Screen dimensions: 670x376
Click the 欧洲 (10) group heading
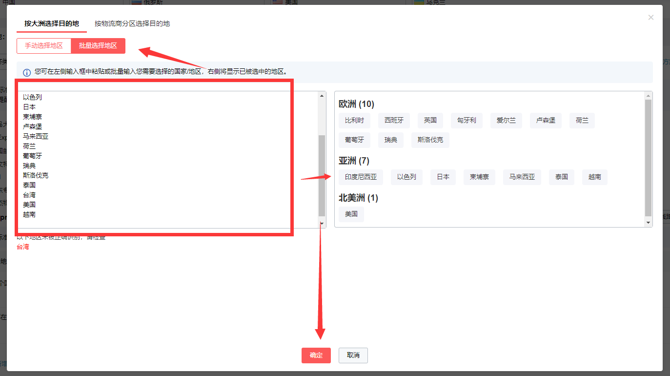tap(357, 104)
